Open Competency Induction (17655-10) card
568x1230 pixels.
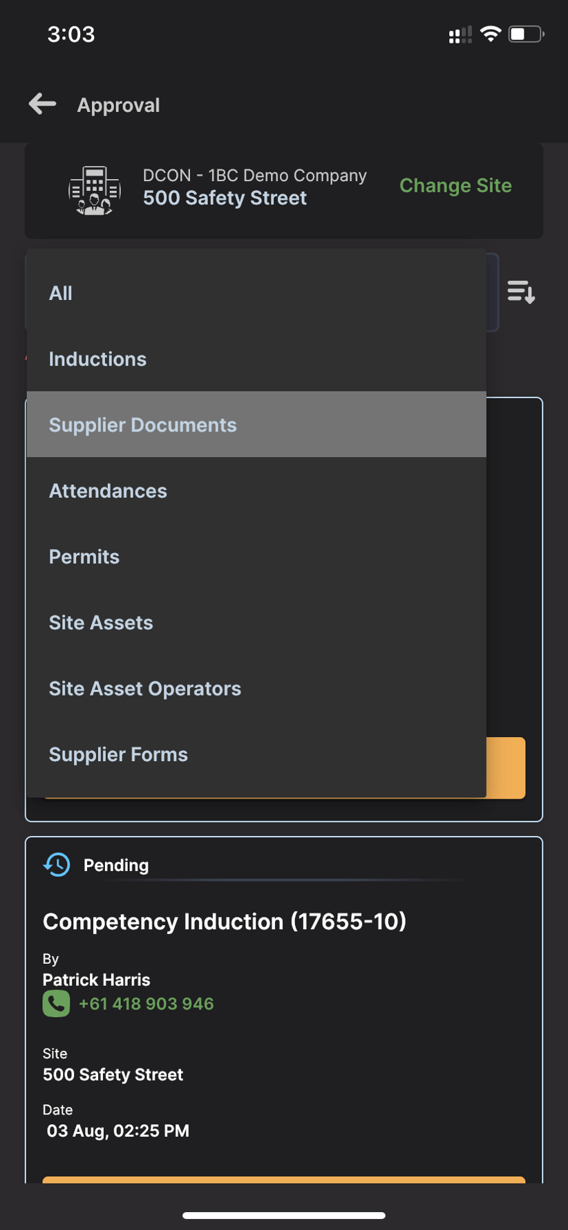click(x=225, y=922)
